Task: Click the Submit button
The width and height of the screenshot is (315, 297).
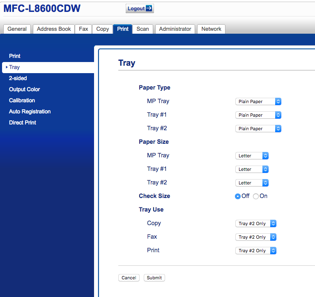Action: tap(154, 278)
